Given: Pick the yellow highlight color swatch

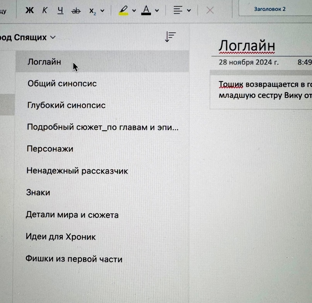Looking at the screenshot, I should pyautogui.click(x=124, y=14).
